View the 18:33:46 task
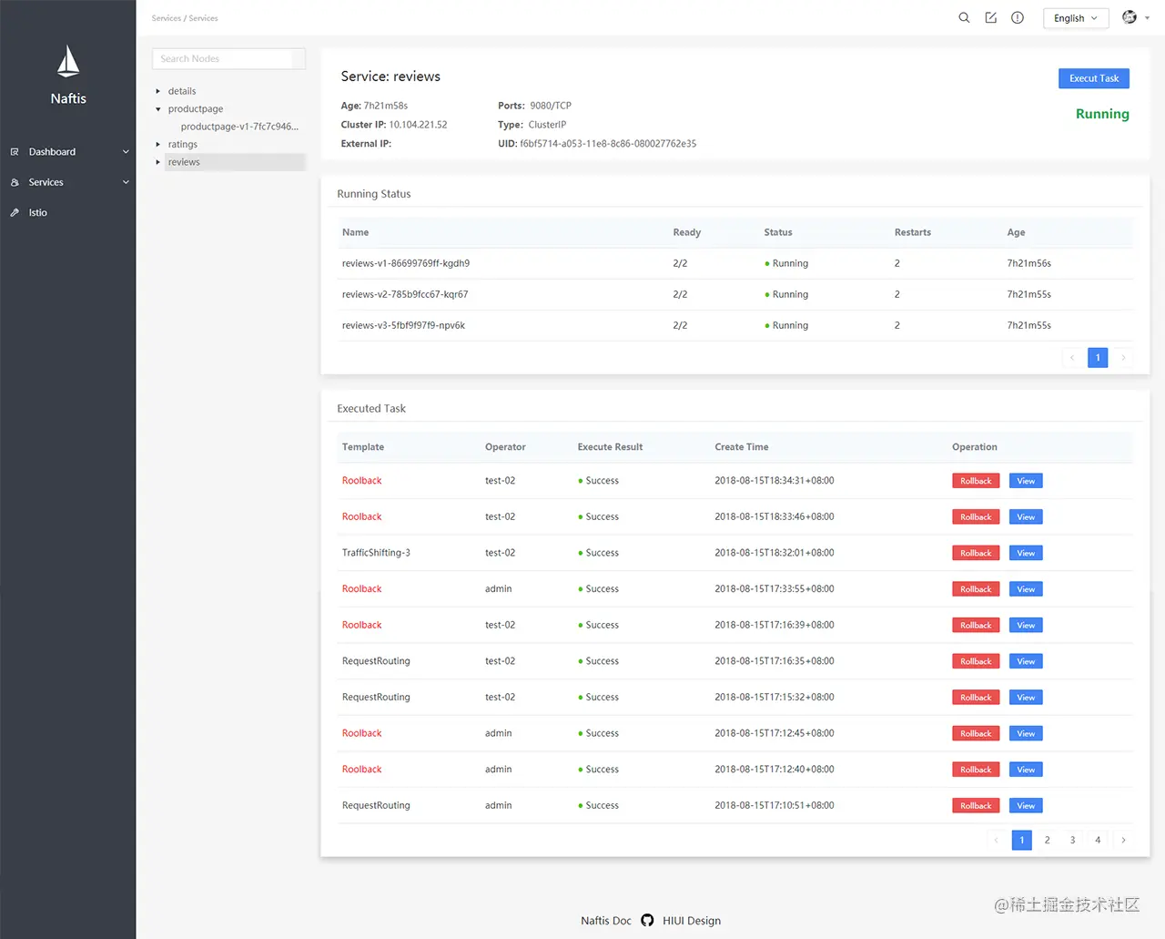 pos(1026,517)
